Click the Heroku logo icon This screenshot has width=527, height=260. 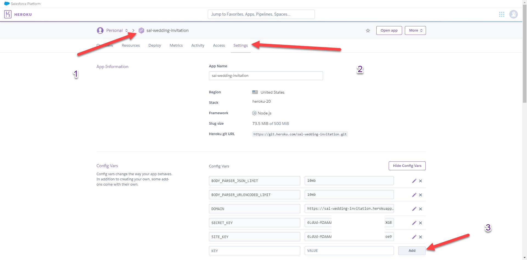click(x=8, y=14)
